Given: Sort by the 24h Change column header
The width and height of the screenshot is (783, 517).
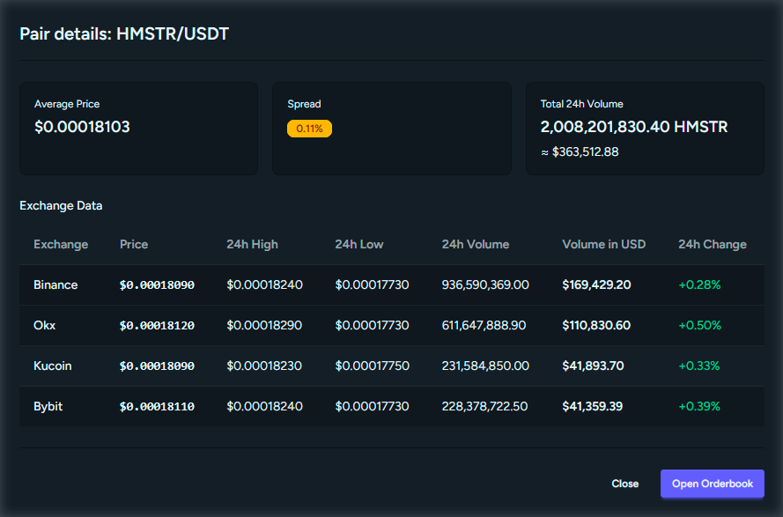Looking at the screenshot, I should [713, 244].
